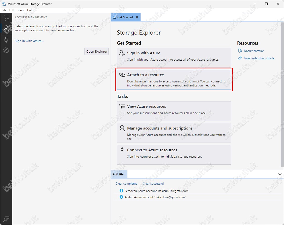This screenshot has width=284, height=225.
Task: Open the Troubleshooting Guide link
Action: pos(259,58)
